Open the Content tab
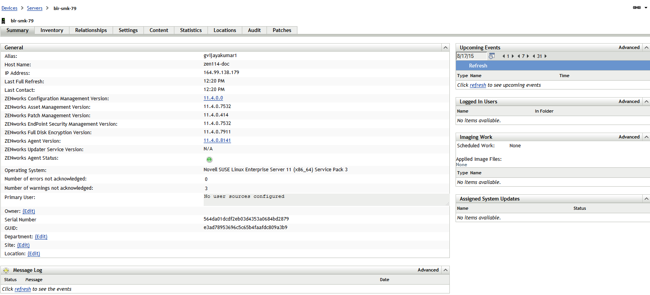The image size is (650, 295). (x=159, y=30)
